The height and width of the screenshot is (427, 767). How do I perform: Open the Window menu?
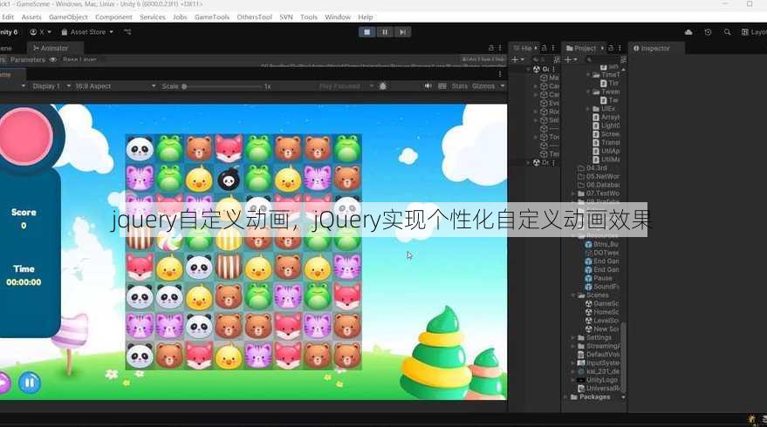click(338, 17)
